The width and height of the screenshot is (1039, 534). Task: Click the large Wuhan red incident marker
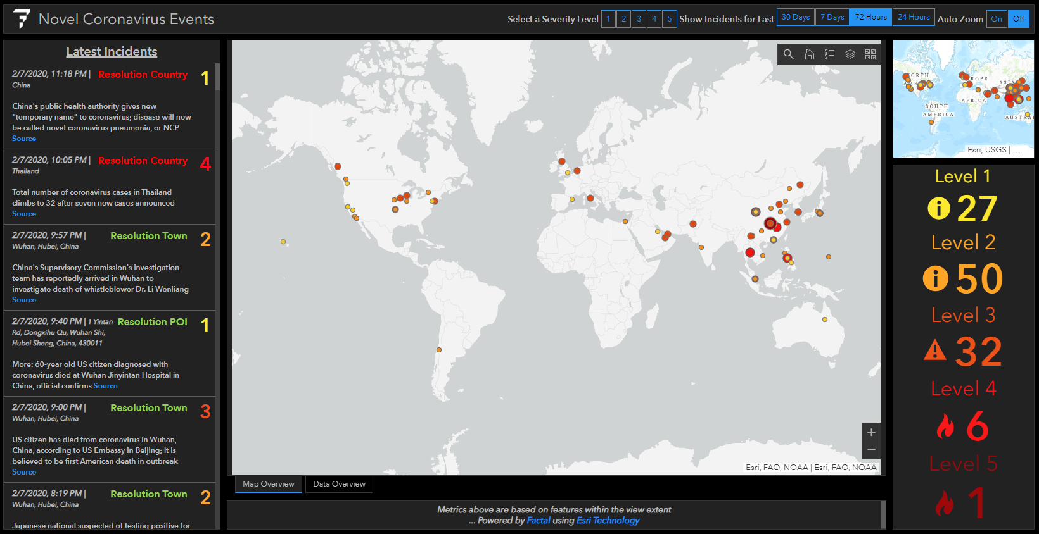coord(770,223)
